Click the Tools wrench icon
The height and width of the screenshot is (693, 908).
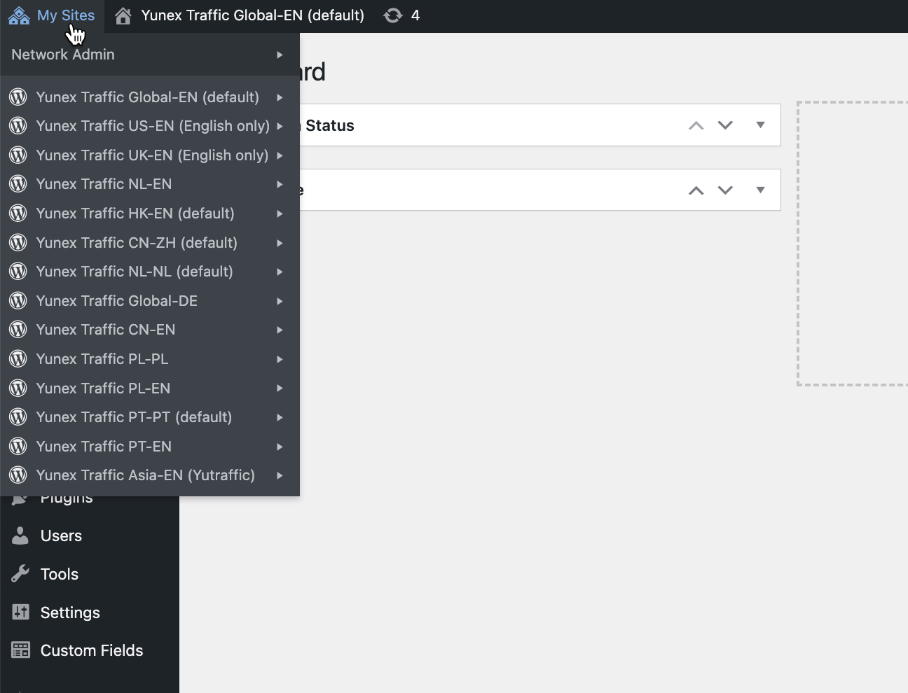click(20, 574)
